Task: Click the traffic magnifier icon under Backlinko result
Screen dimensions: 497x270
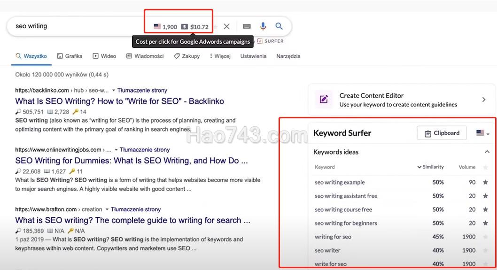Action: tap(18, 112)
